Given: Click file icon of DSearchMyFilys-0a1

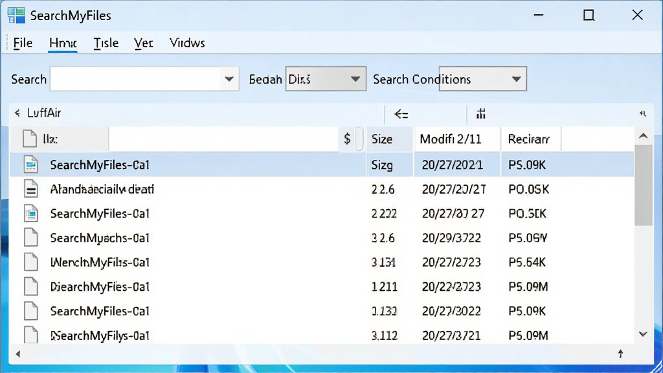Looking at the screenshot, I should coord(31,335).
